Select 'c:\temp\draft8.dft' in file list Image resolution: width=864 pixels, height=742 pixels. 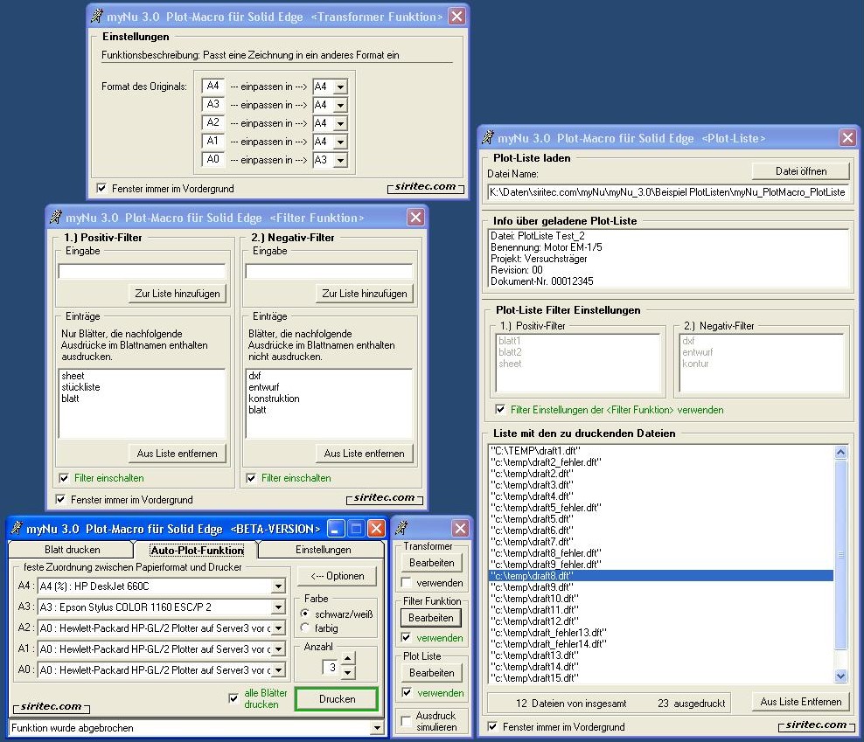click(x=661, y=576)
